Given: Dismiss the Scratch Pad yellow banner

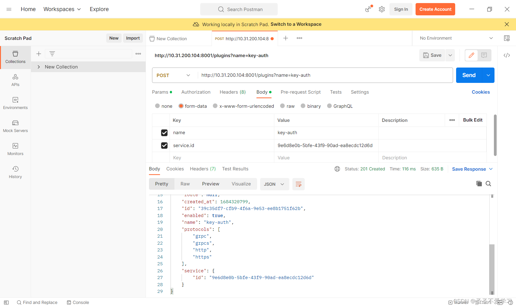Looking at the screenshot, I should (x=507, y=24).
